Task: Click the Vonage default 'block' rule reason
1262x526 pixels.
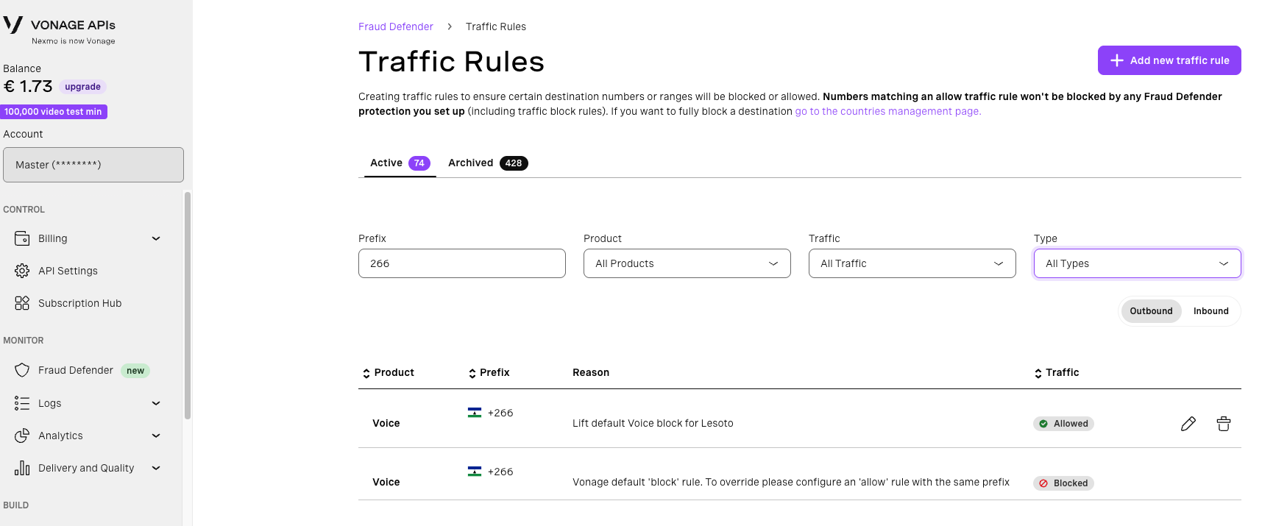Action: point(791,482)
